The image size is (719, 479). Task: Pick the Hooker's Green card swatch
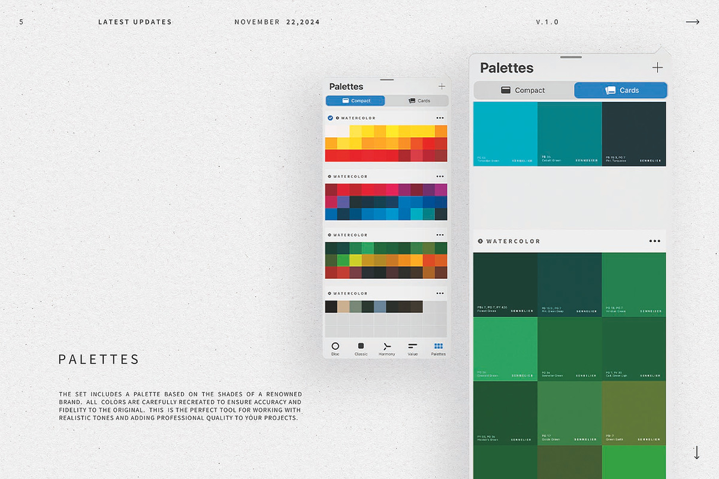point(505,413)
